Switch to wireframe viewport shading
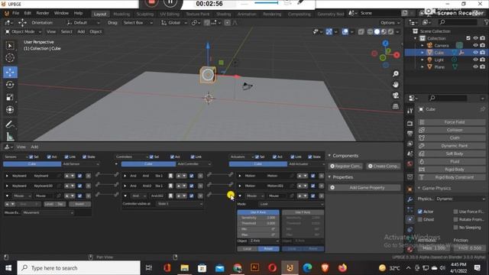This screenshot has width=489, height=275. coord(370,32)
